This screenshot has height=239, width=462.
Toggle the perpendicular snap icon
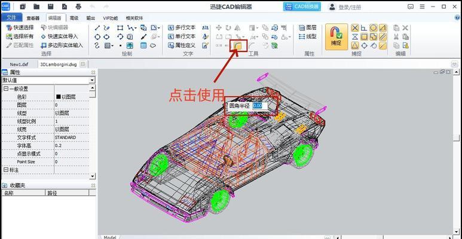coord(364,28)
